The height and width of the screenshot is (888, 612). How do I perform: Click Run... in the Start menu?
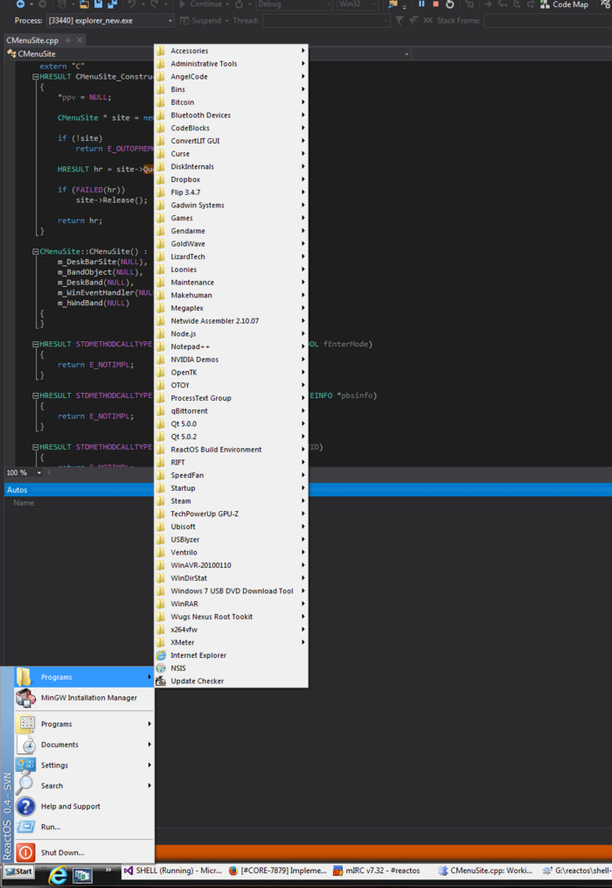click(51, 827)
